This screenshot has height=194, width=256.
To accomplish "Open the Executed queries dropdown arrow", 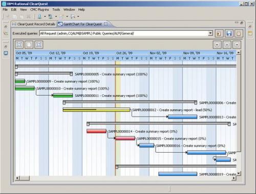I will 210,33.
